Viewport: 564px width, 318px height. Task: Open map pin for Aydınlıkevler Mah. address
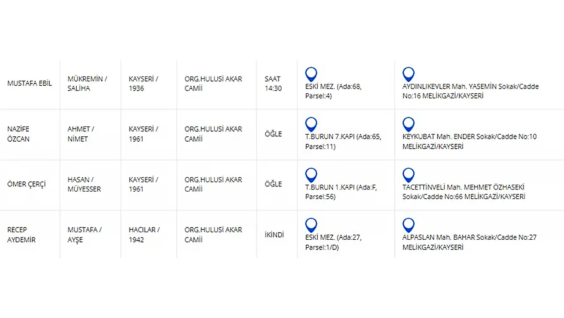click(x=408, y=75)
